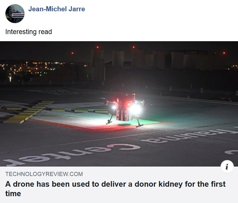This screenshot has height=203, width=238.
Task: Click the info icon on article preview
Action: [x=227, y=167]
